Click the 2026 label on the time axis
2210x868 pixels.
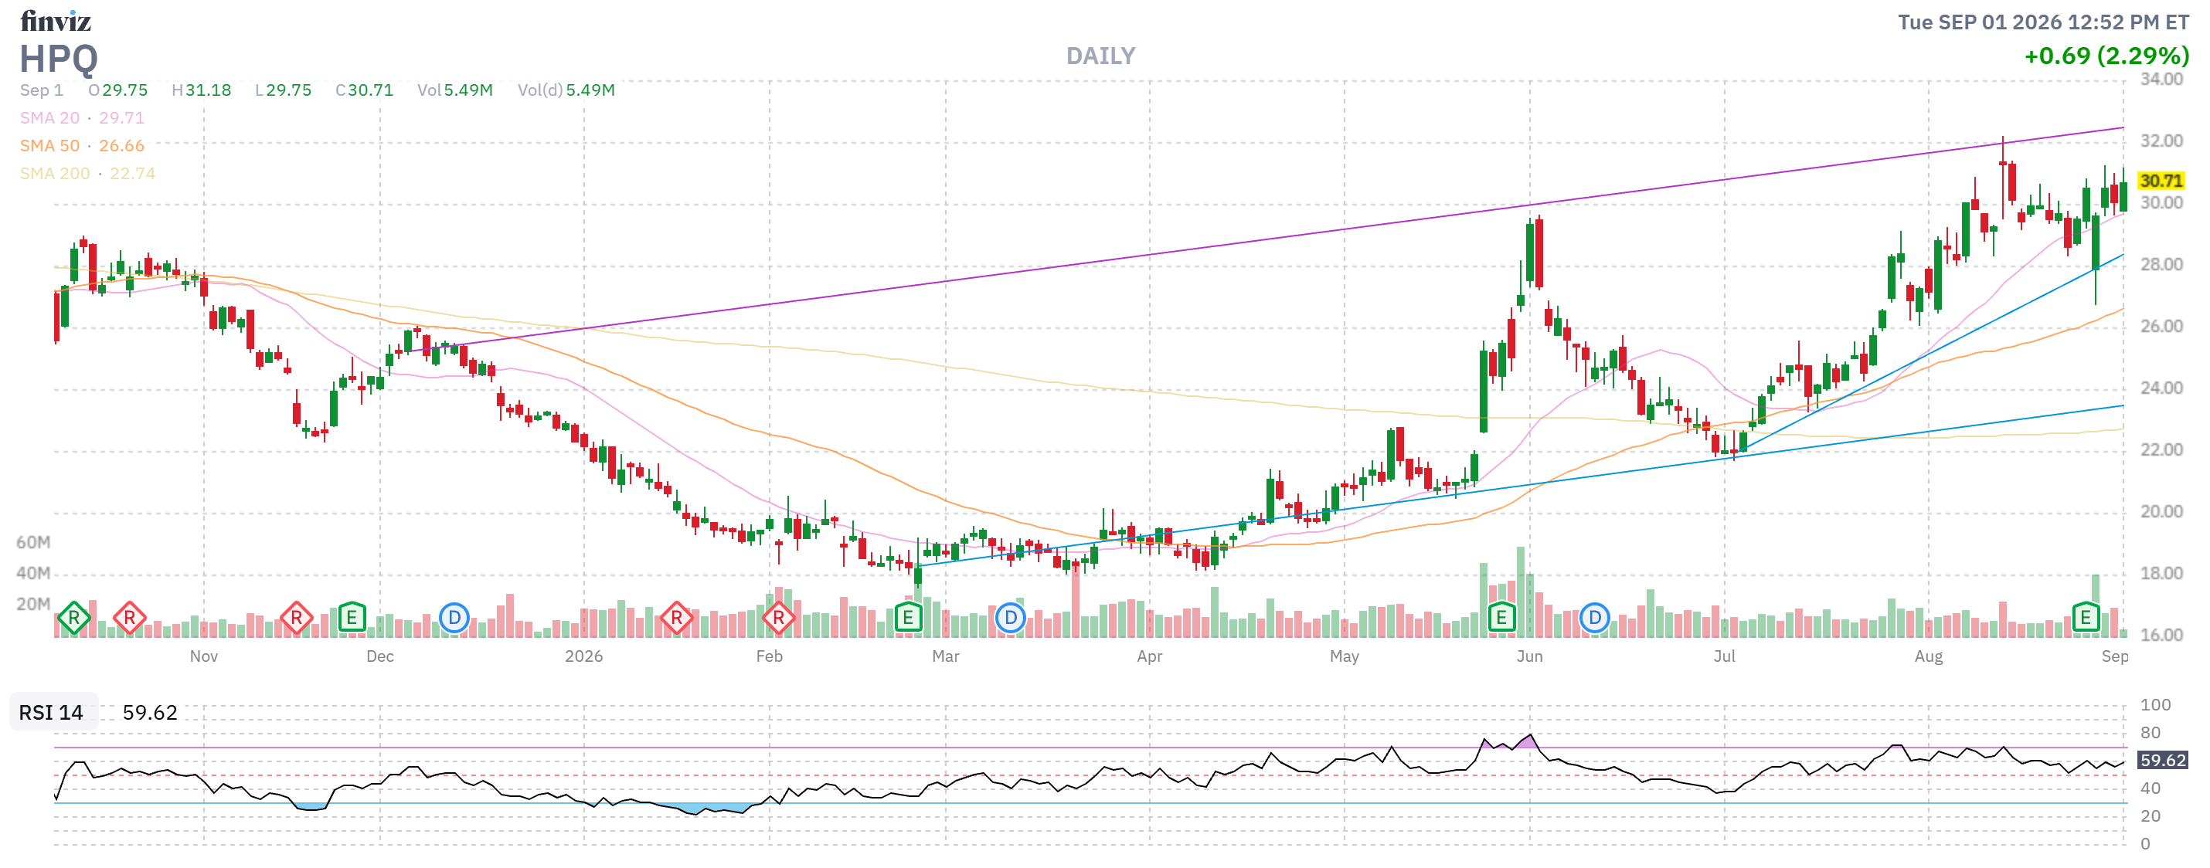[x=583, y=657]
